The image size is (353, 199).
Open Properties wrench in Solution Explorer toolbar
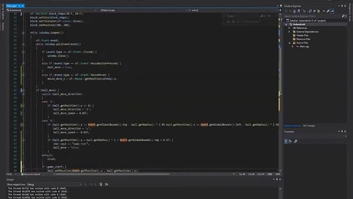click(x=328, y=11)
